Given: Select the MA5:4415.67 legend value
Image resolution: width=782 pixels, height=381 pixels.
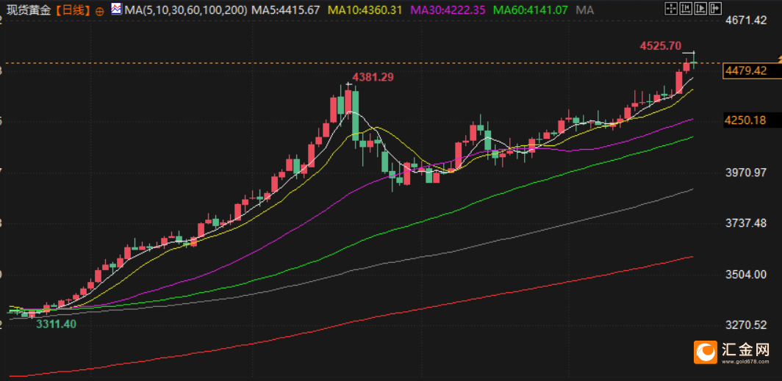Looking at the screenshot, I should (x=285, y=10).
